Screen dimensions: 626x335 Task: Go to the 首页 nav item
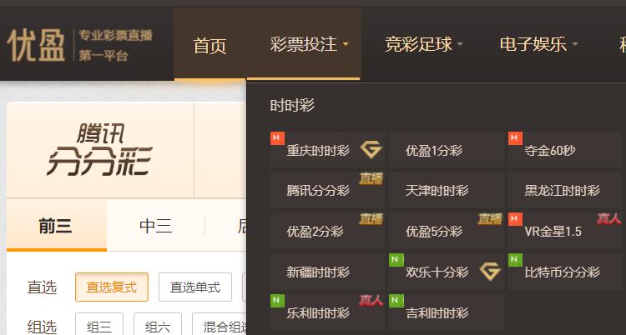[210, 45]
